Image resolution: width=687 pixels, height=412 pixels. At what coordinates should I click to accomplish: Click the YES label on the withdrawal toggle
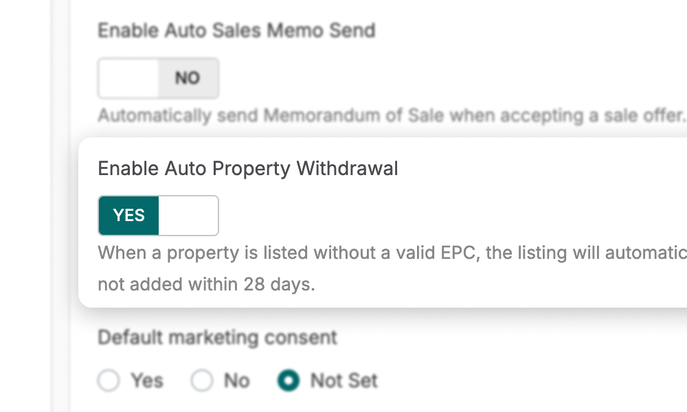[x=128, y=215]
